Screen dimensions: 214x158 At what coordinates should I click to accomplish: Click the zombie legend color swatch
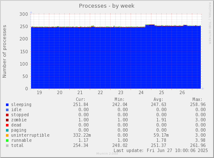pyautogui.click(x=7, y=120)
